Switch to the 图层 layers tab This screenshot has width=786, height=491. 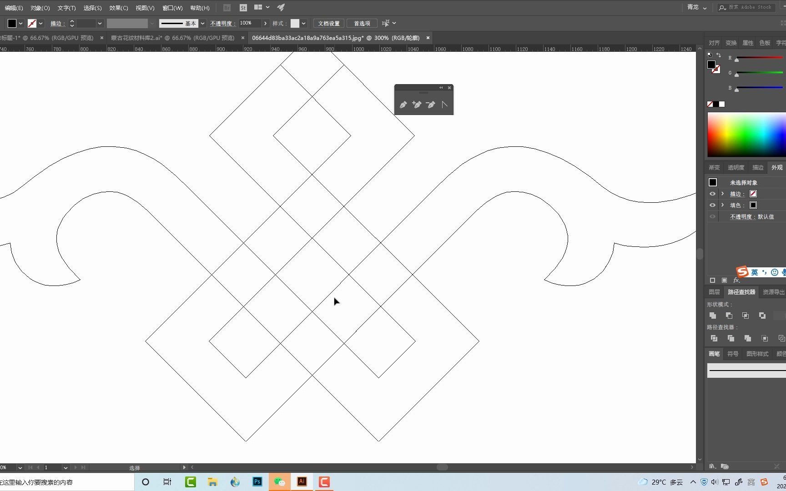pyautogui.click(x=714, y=292)
